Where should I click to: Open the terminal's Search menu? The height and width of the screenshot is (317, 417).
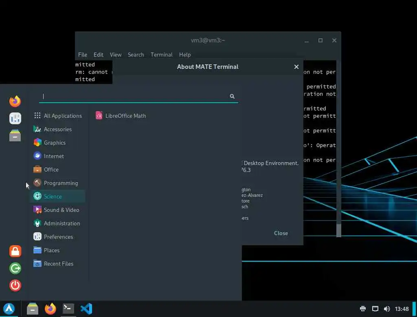coord(136,55)
